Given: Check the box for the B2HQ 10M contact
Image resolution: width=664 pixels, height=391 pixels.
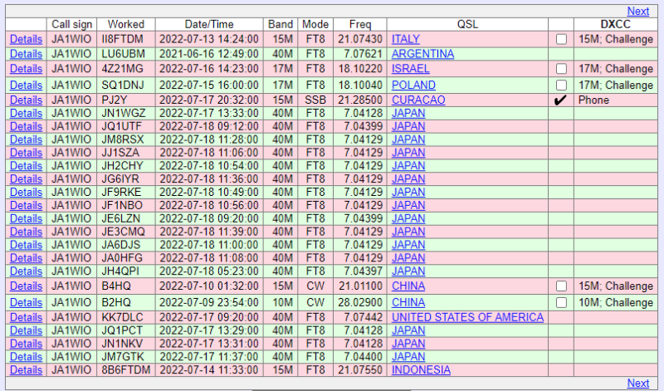Looking at the screenshot, I should pos(562,302).
